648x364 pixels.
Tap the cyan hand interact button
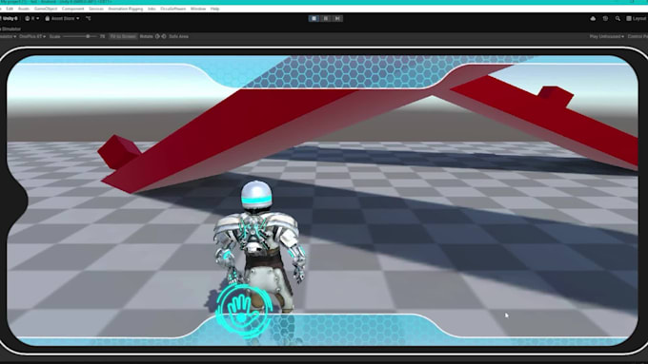point(244,311)
